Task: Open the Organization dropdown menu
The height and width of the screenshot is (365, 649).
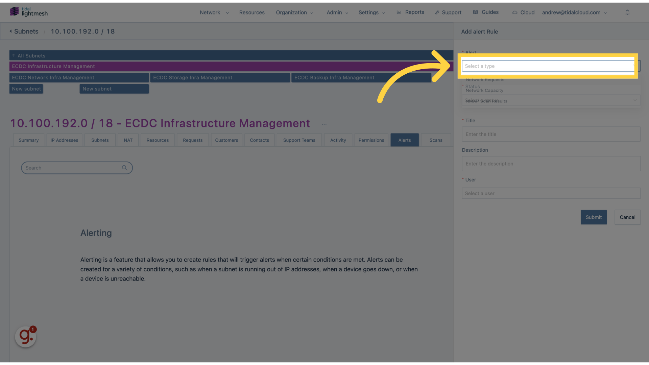Action: (294, 12)
